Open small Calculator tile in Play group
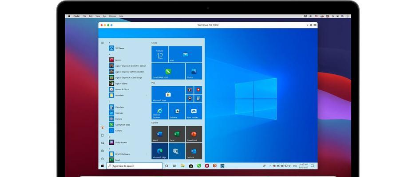 198,98
